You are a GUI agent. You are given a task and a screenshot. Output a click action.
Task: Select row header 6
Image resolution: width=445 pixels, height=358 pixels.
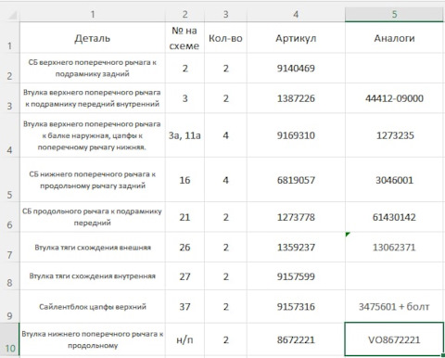(10, 217)
